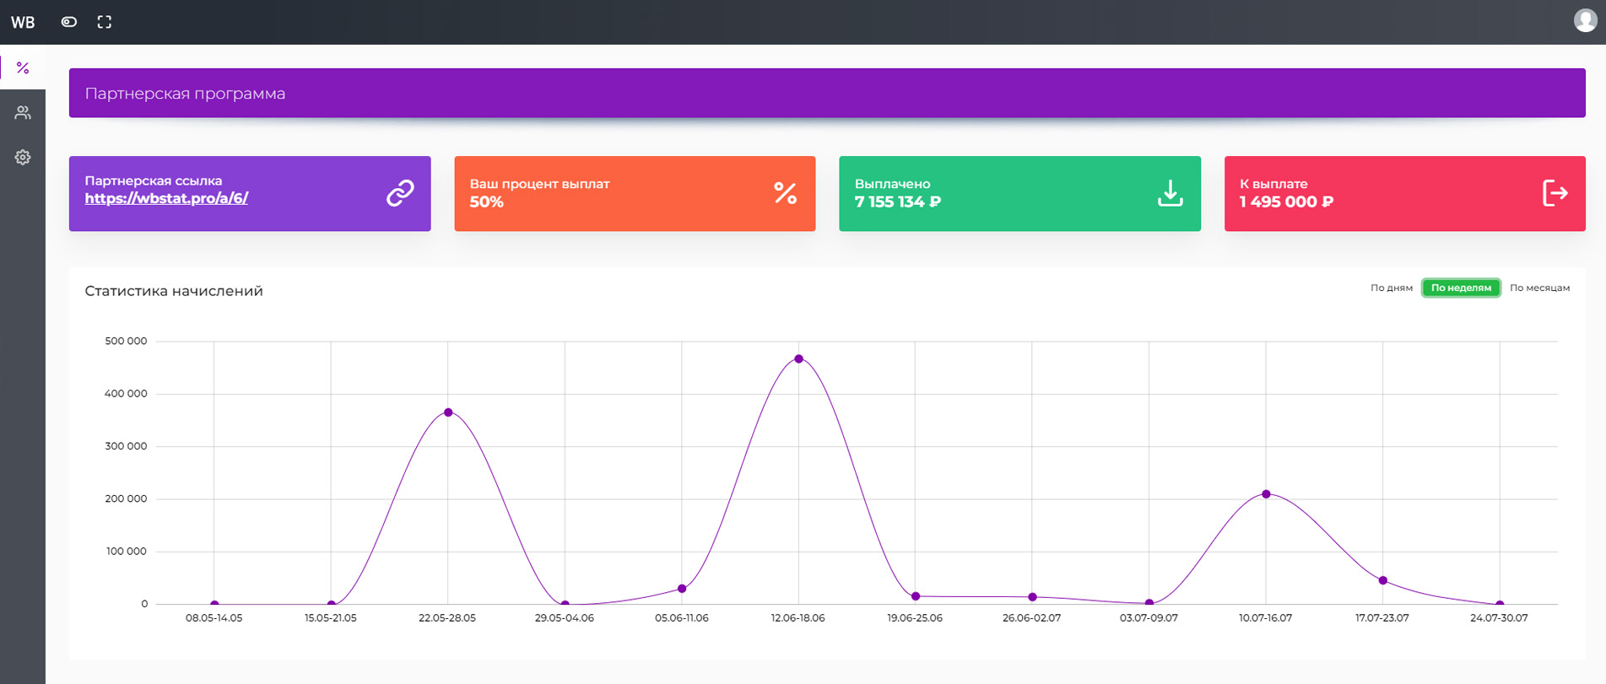Select chart point for week 05.06-11.06
Screen dimensions: 1606x684
682,589
